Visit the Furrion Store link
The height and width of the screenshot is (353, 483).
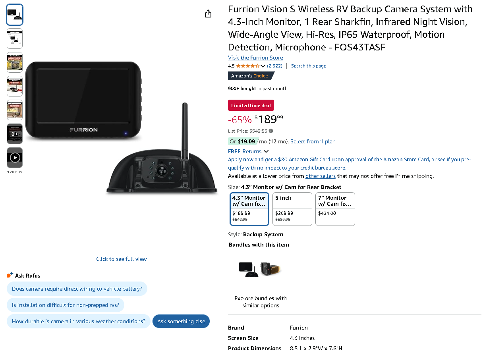pos(255,58)
